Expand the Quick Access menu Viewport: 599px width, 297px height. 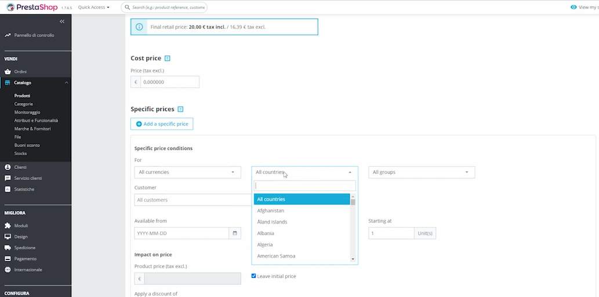[93, 8]
